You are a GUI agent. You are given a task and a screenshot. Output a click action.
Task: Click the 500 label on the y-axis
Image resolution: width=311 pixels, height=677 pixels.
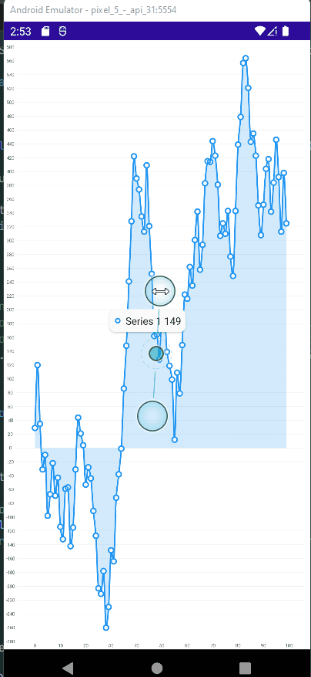tap(10, 103)
